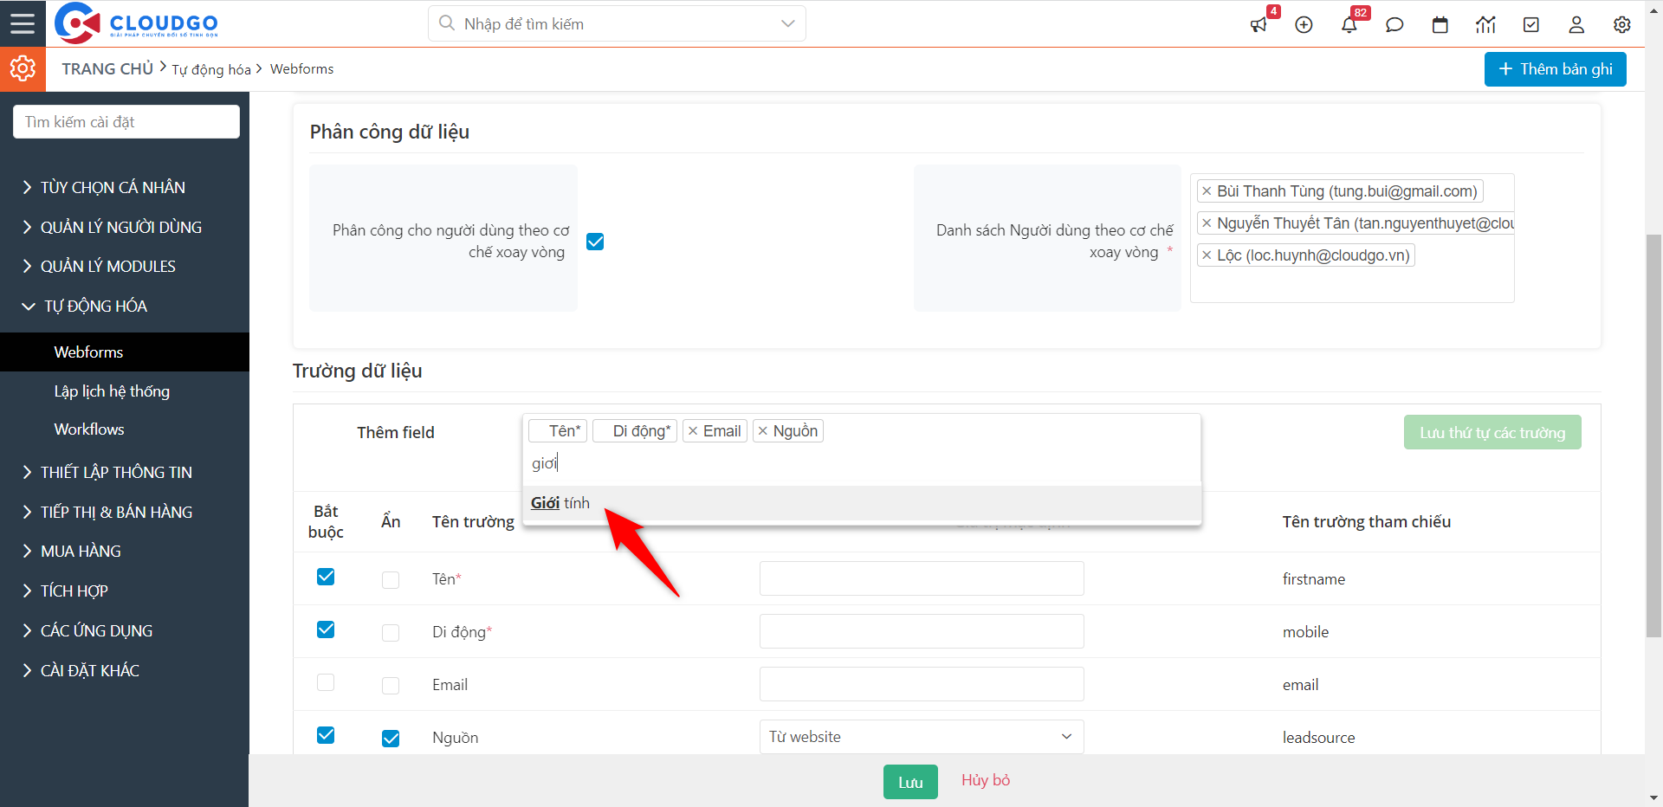
Task: Open the chat bubble icon
Action: tap(1394, 25)
